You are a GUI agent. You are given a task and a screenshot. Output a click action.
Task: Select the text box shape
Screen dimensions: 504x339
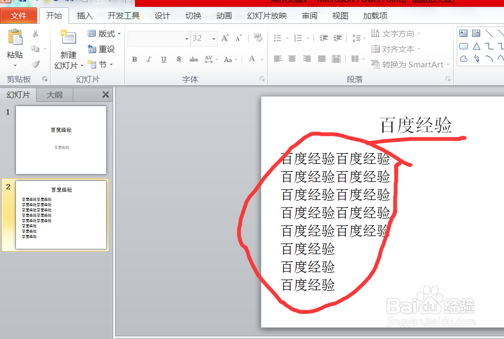click(x=464, y=33)
